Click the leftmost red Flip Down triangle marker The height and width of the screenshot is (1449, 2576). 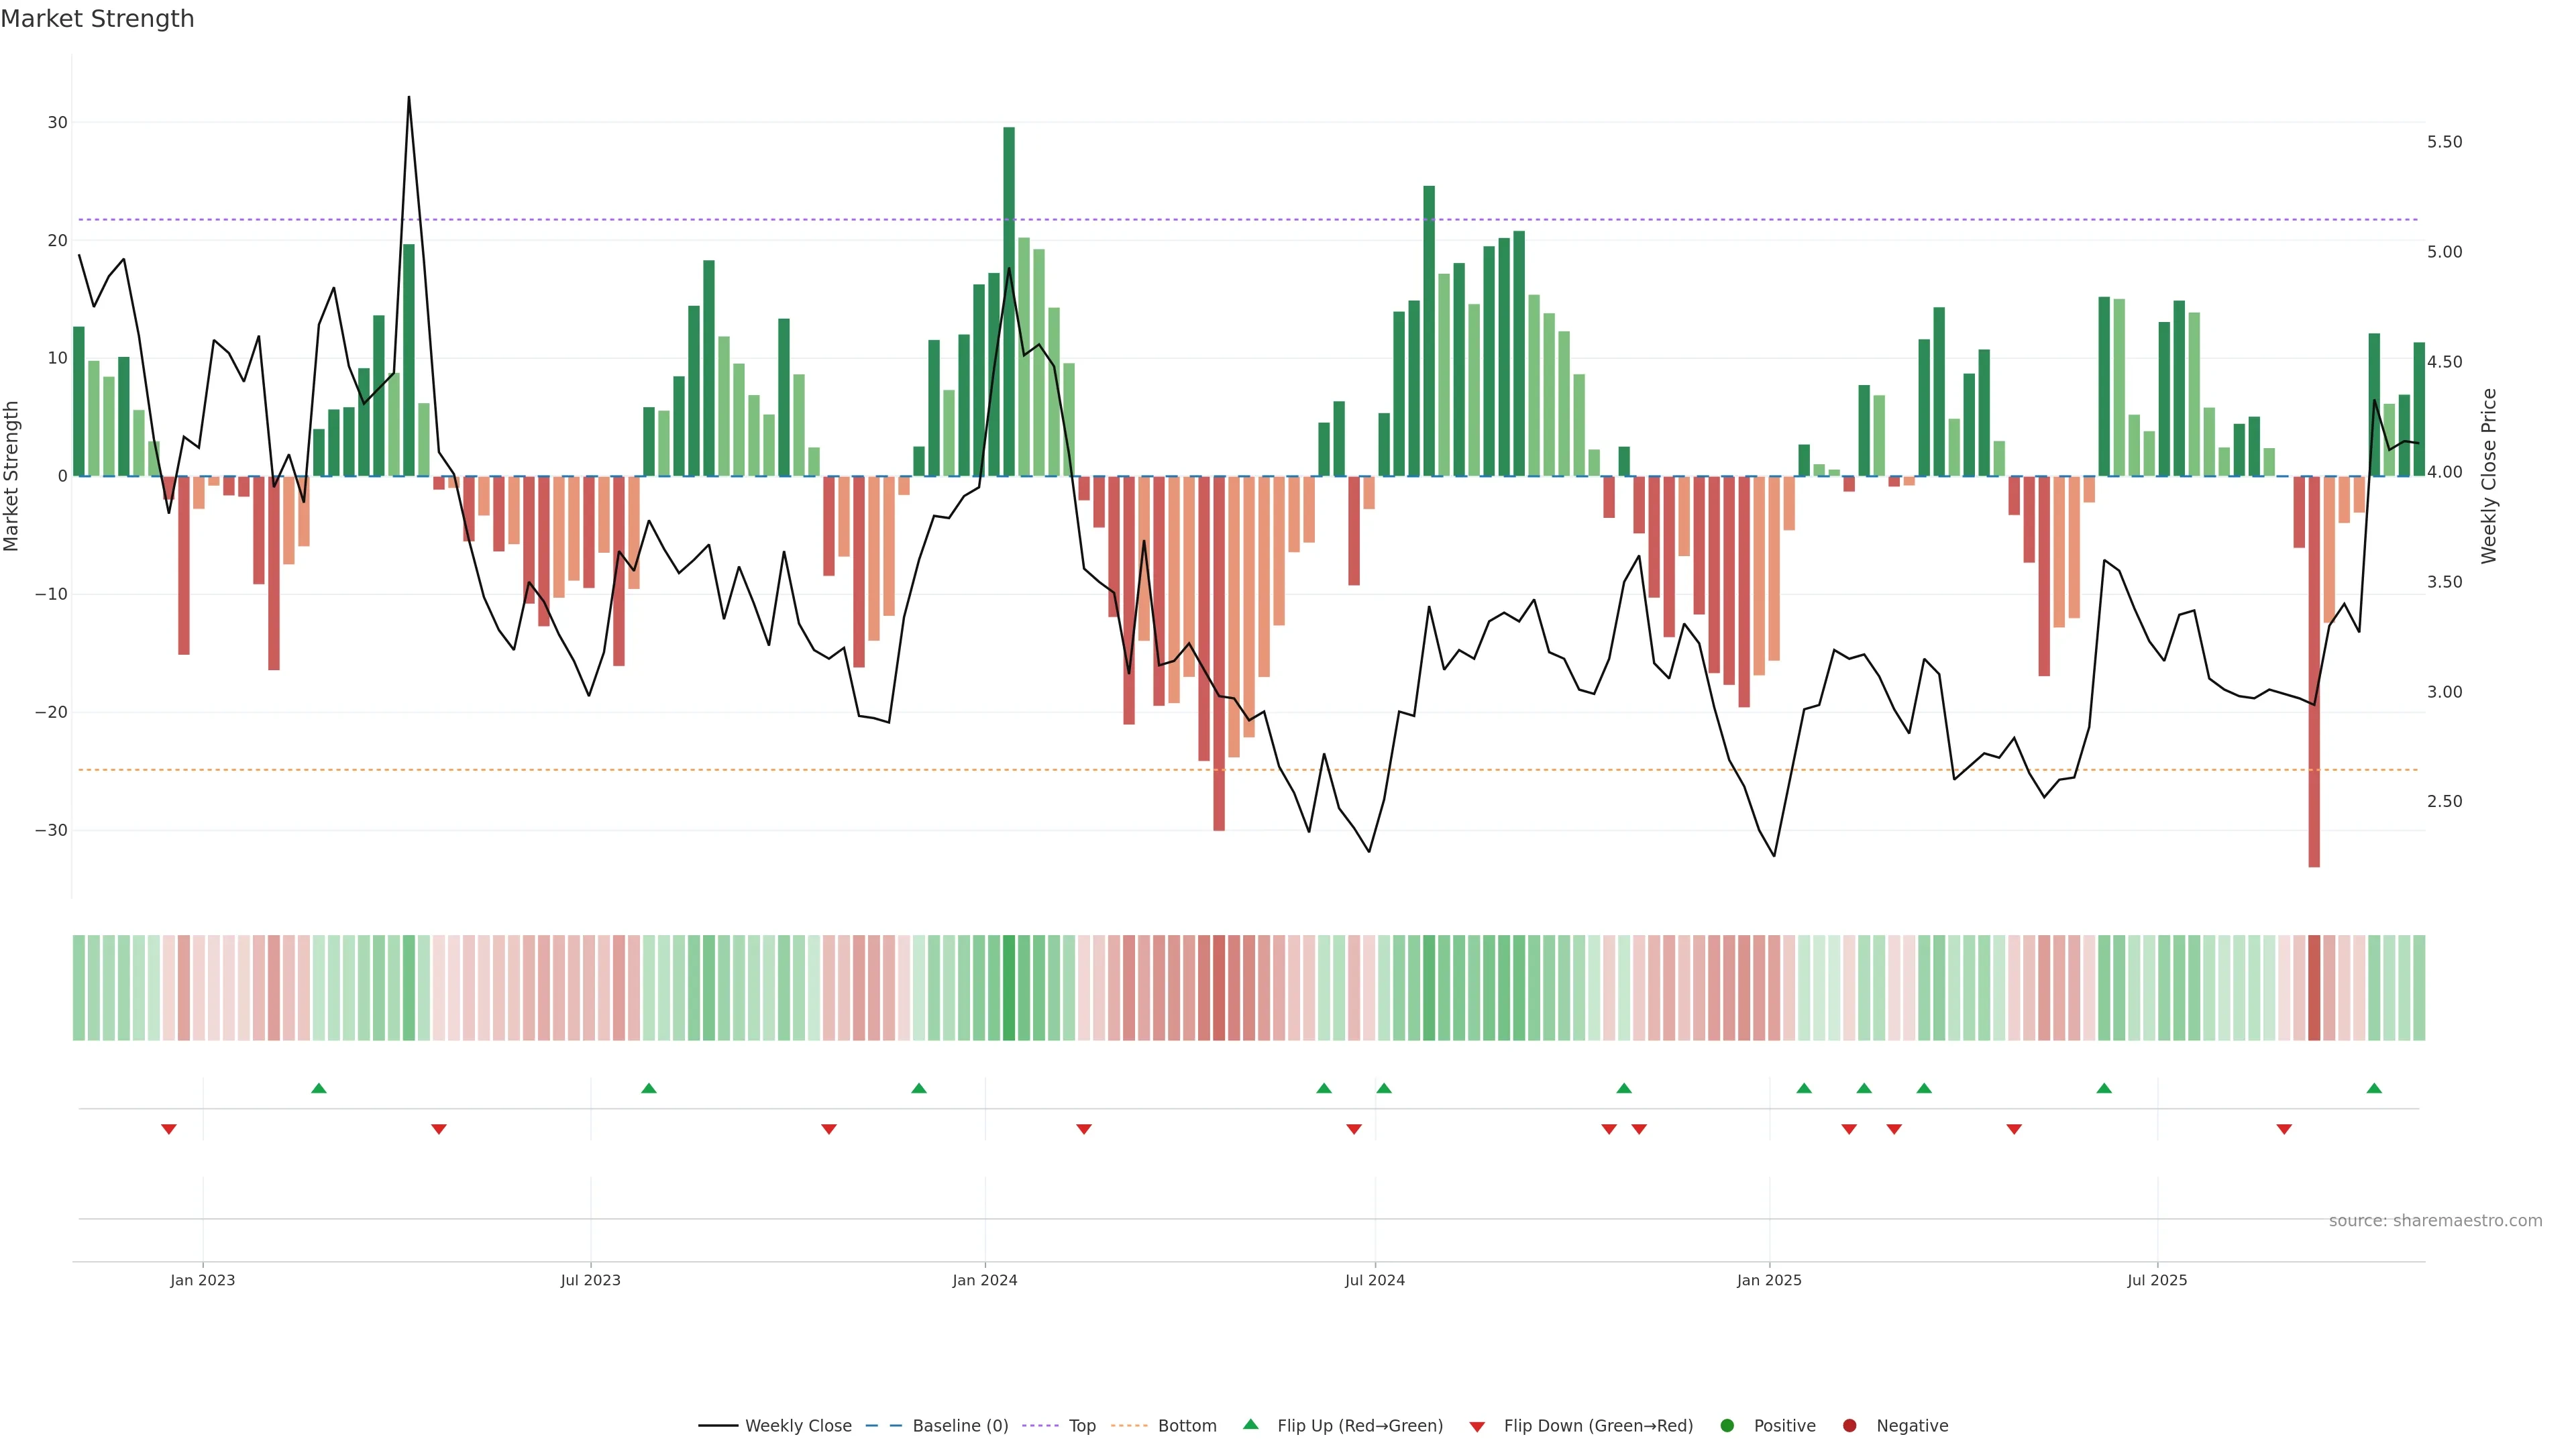(x=169, y=1129)
